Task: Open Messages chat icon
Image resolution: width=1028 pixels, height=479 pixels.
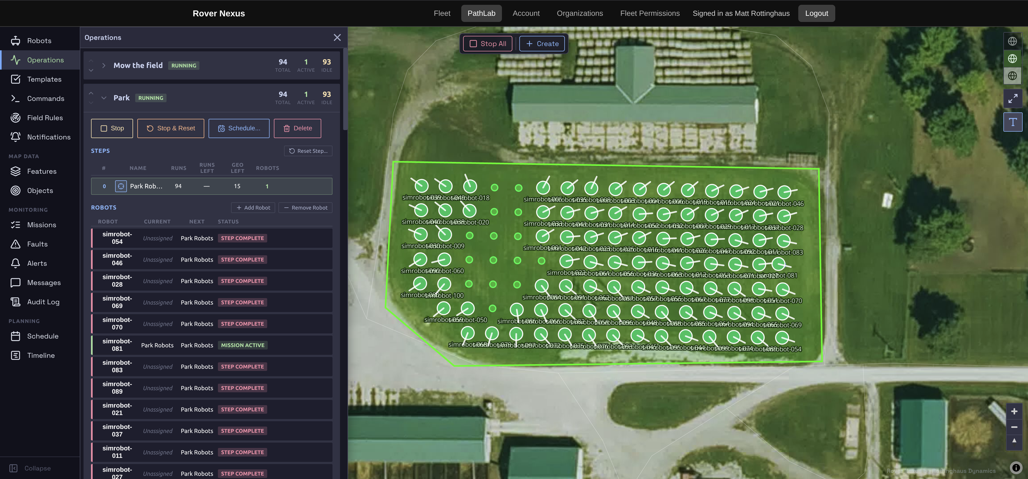Action: [x=16, y=283]
